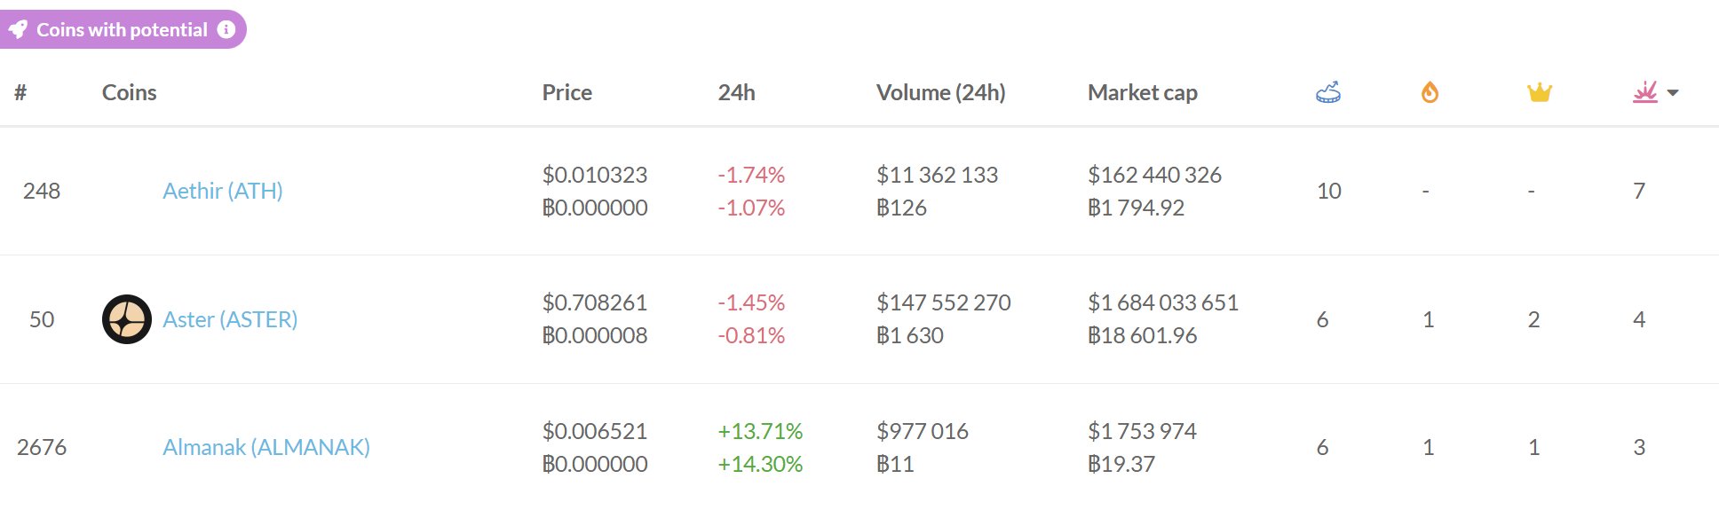The width and height of the screenshot is (1719, 510).
Task: Click the rocket icon in the purple badge
Action: (x=18, y=30)
